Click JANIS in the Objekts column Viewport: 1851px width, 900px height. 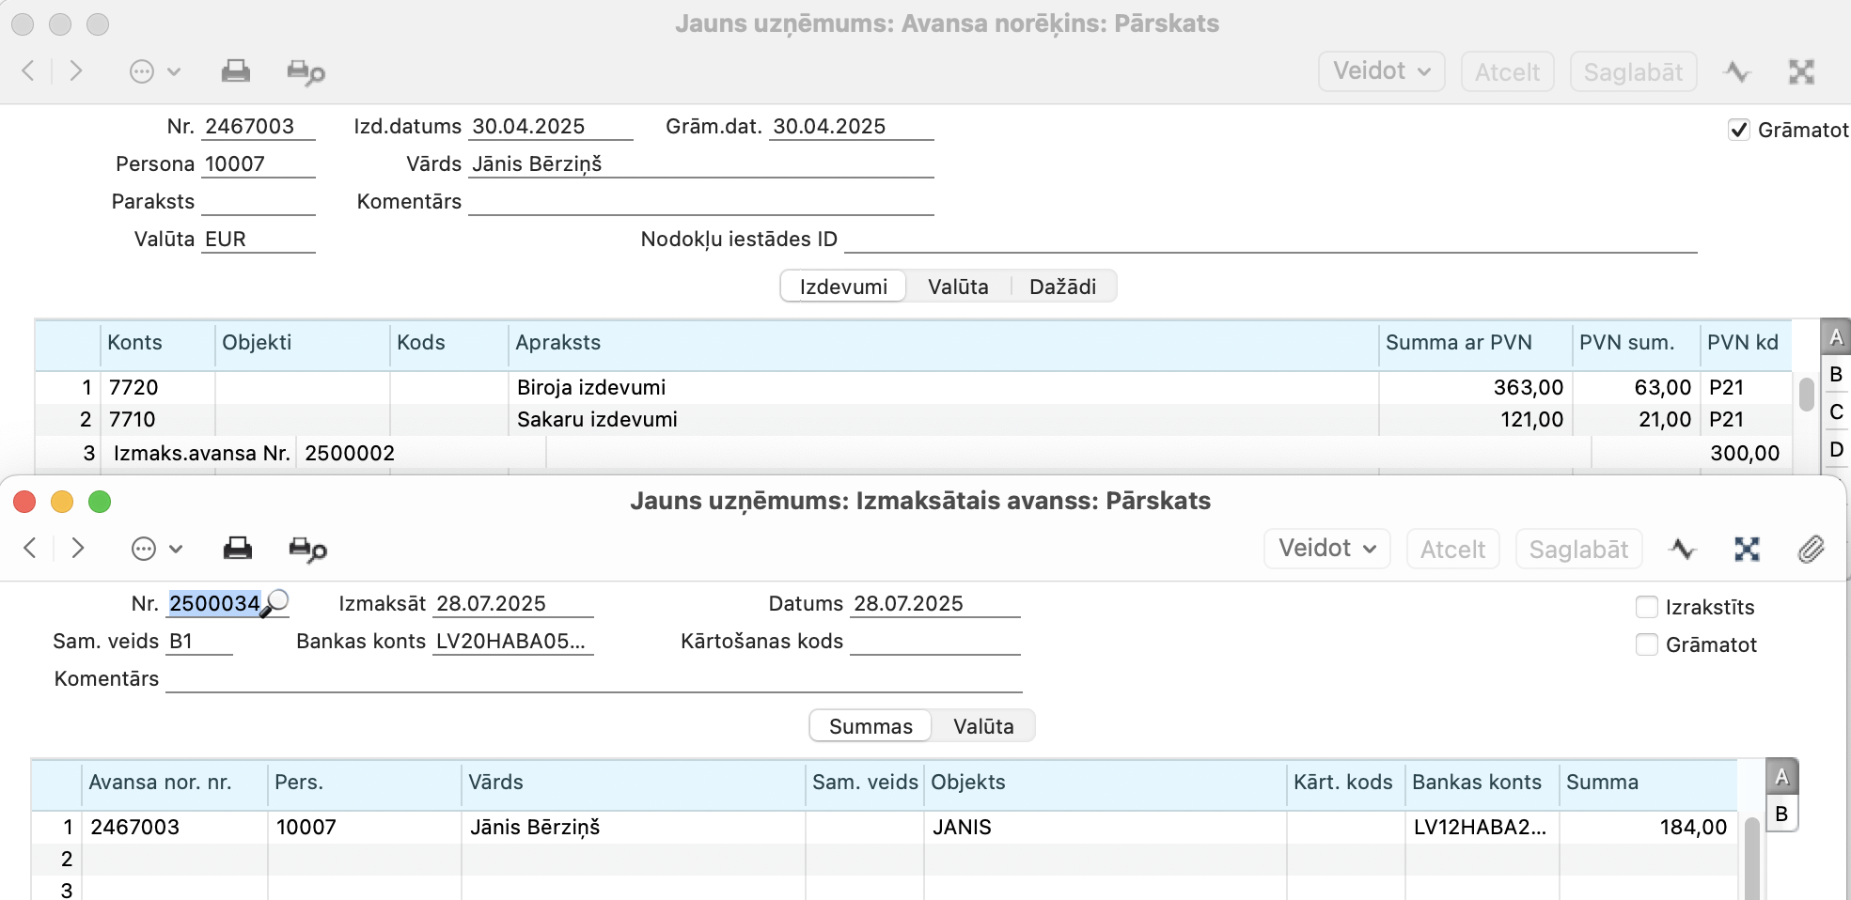[x=963, y=827]
